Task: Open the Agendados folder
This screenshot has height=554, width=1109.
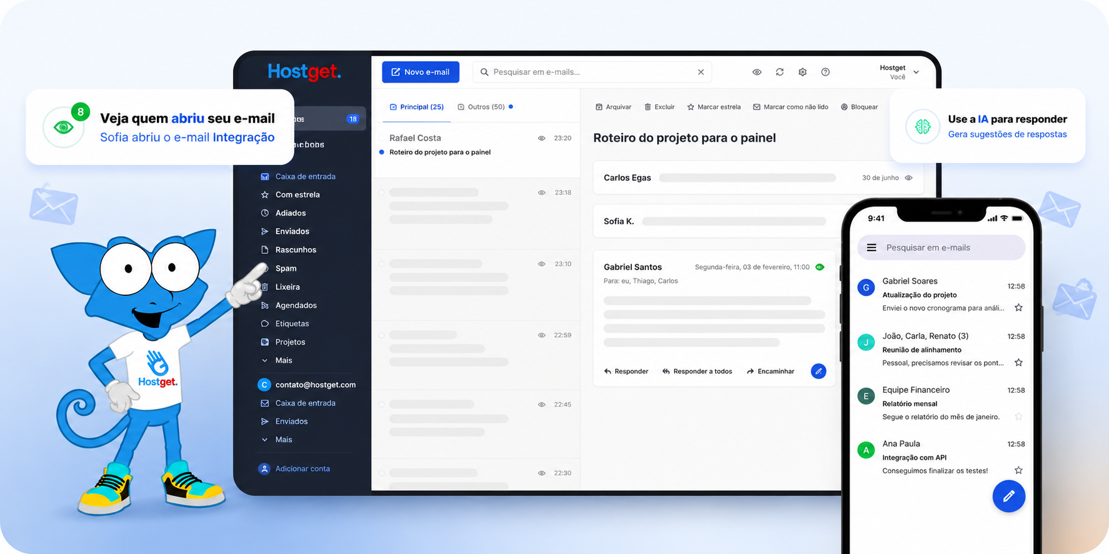Action: [x=289, y=305]
